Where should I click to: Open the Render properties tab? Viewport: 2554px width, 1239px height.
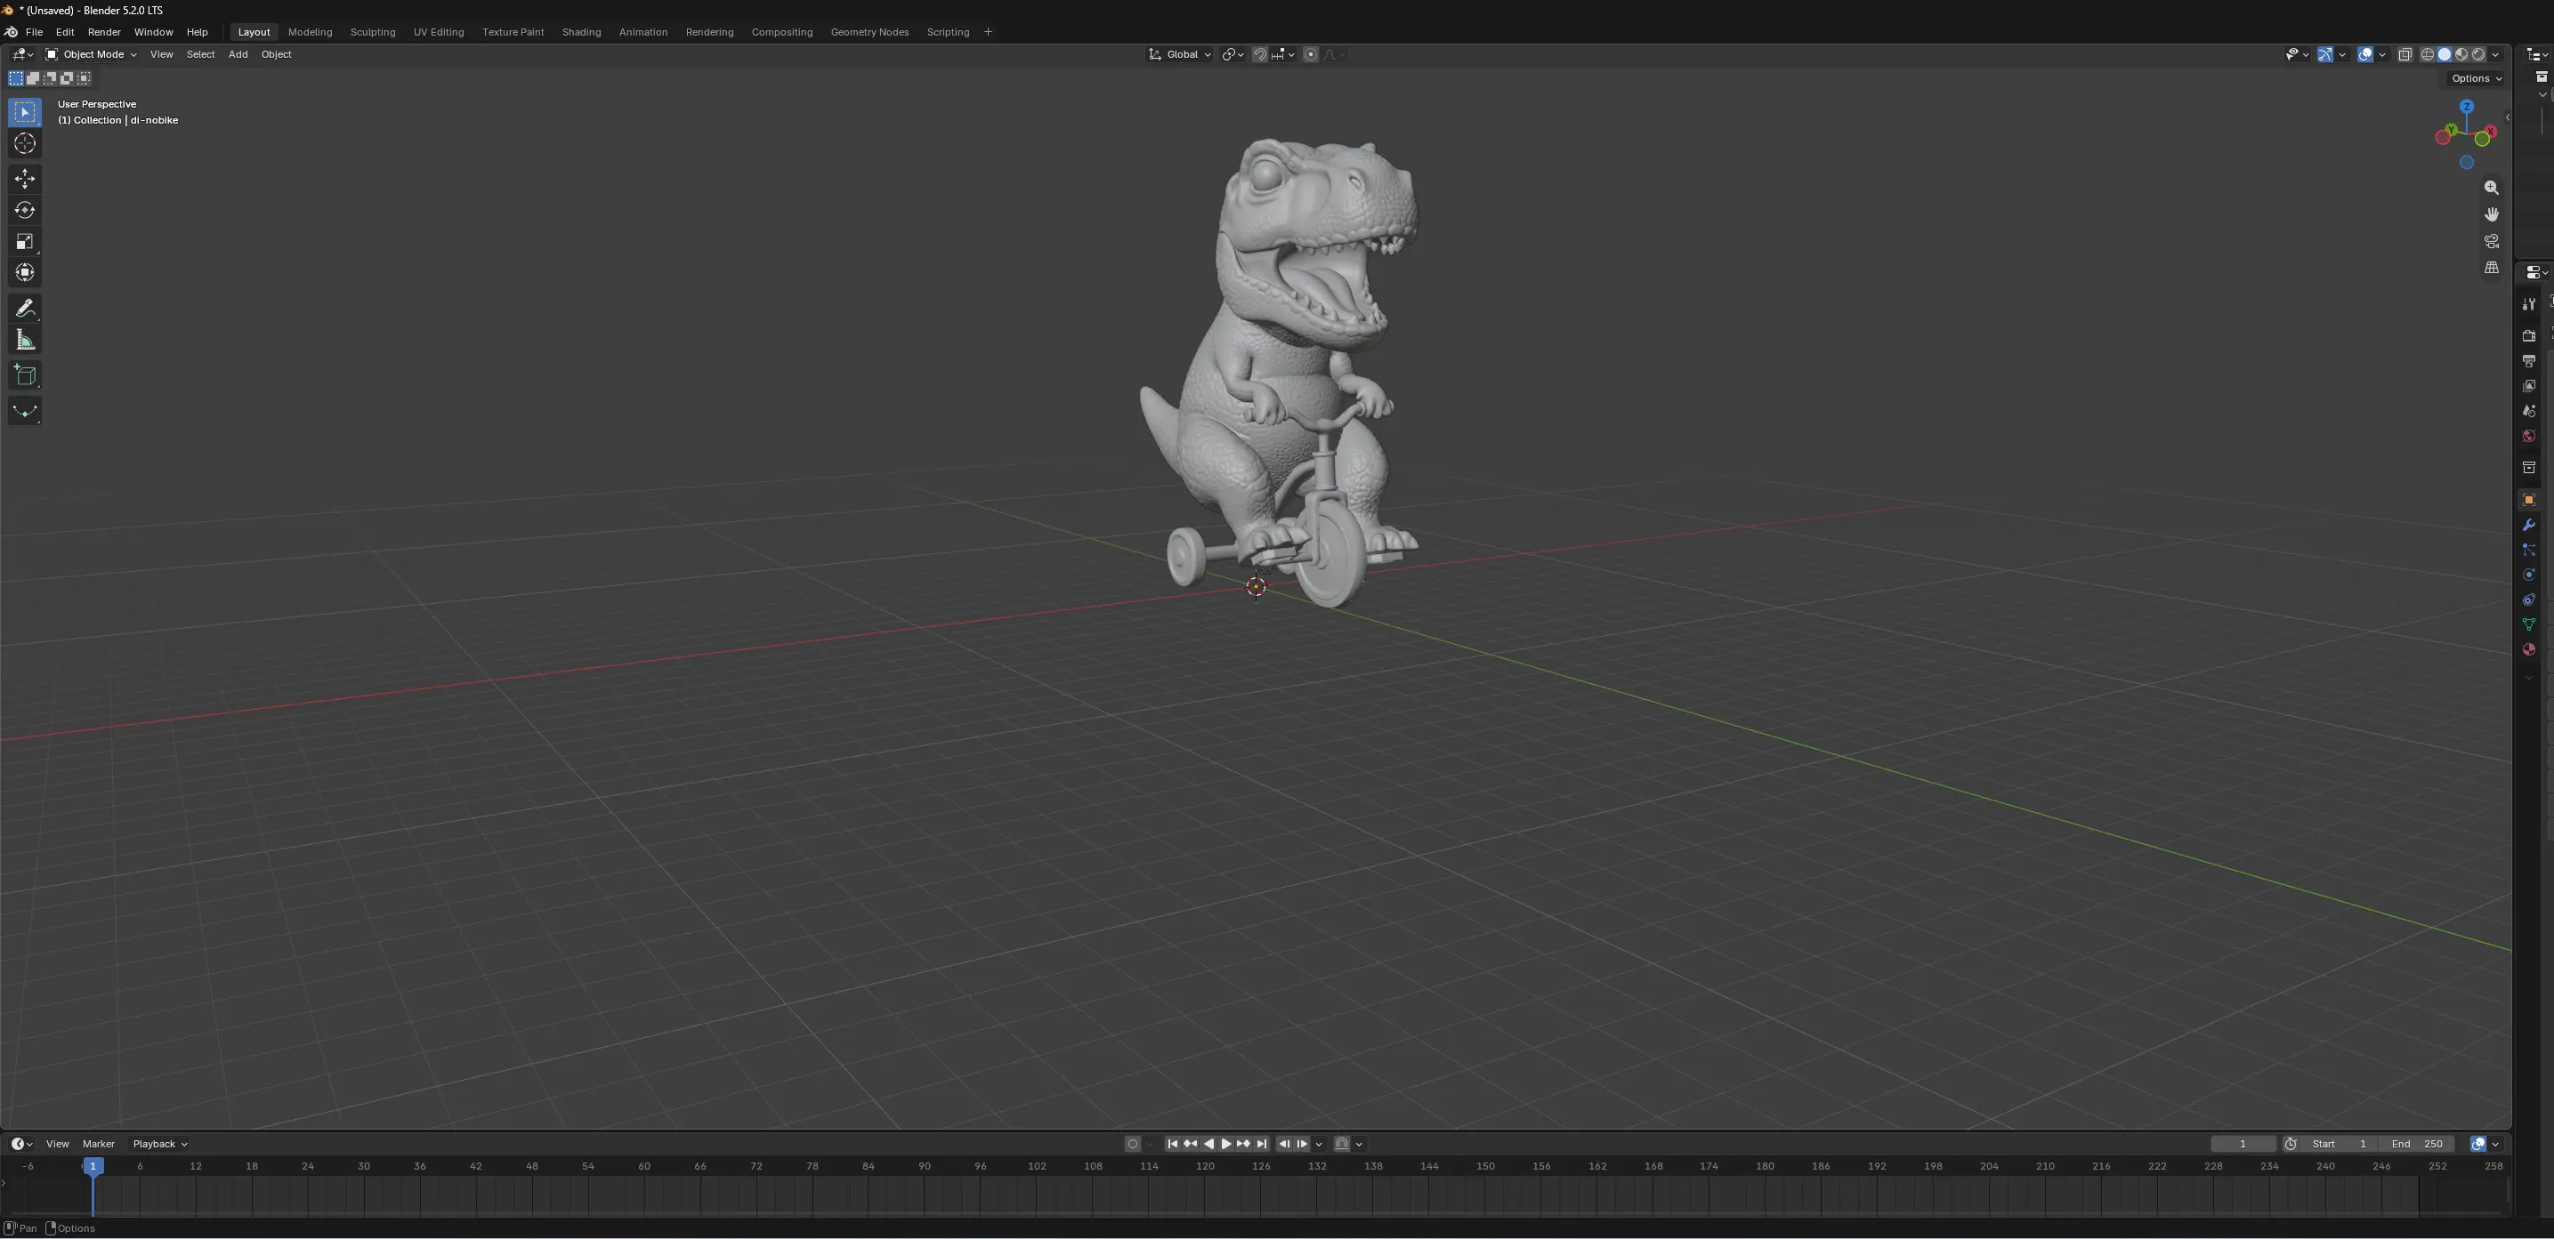click(2528, 336)
